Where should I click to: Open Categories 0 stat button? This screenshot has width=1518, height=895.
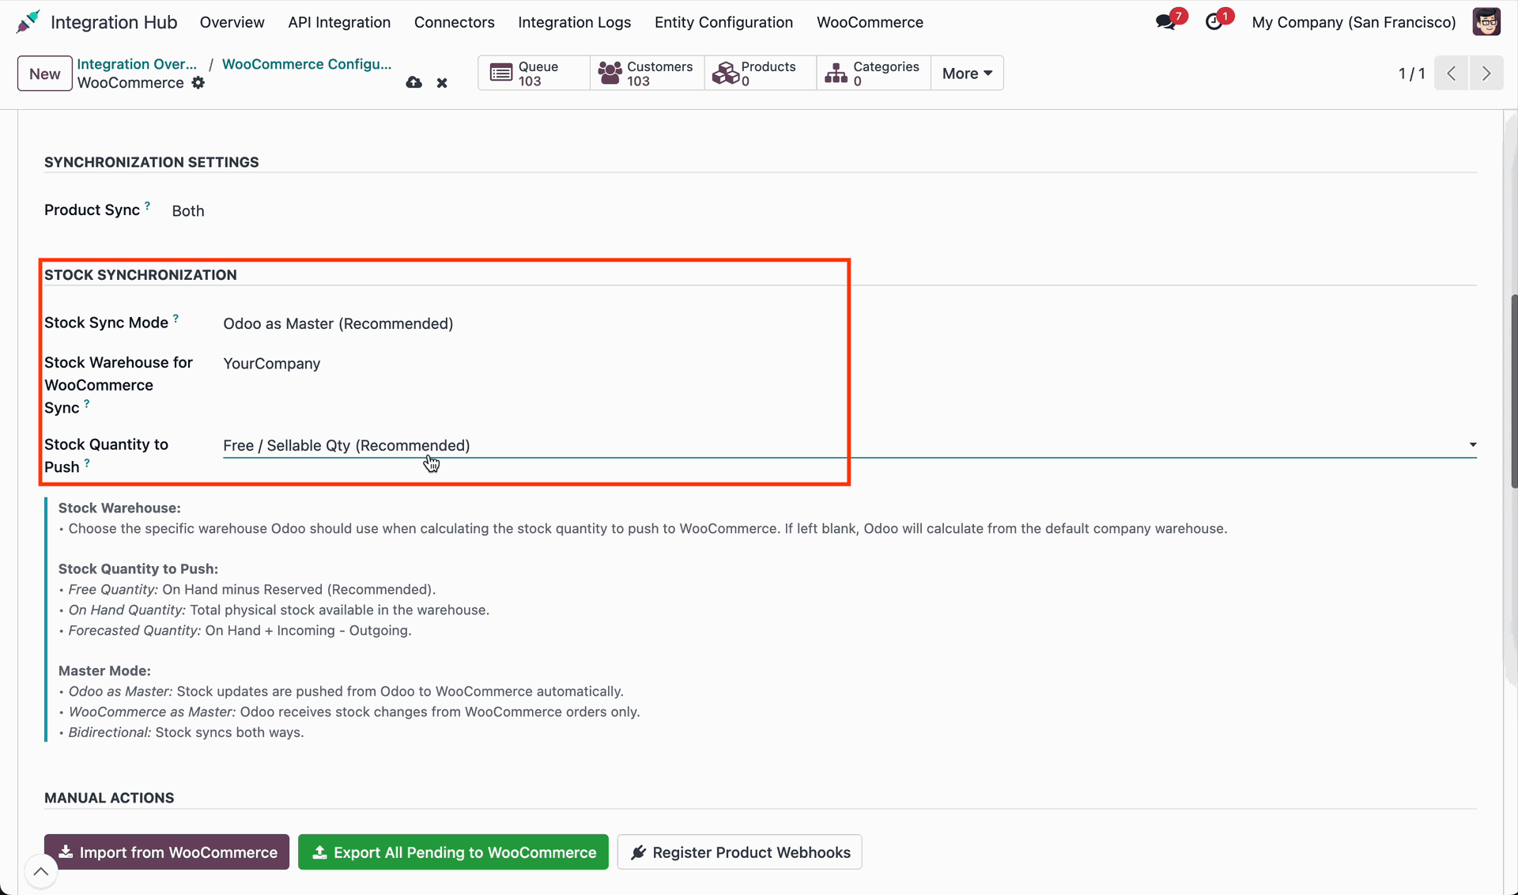coord(873,73)
